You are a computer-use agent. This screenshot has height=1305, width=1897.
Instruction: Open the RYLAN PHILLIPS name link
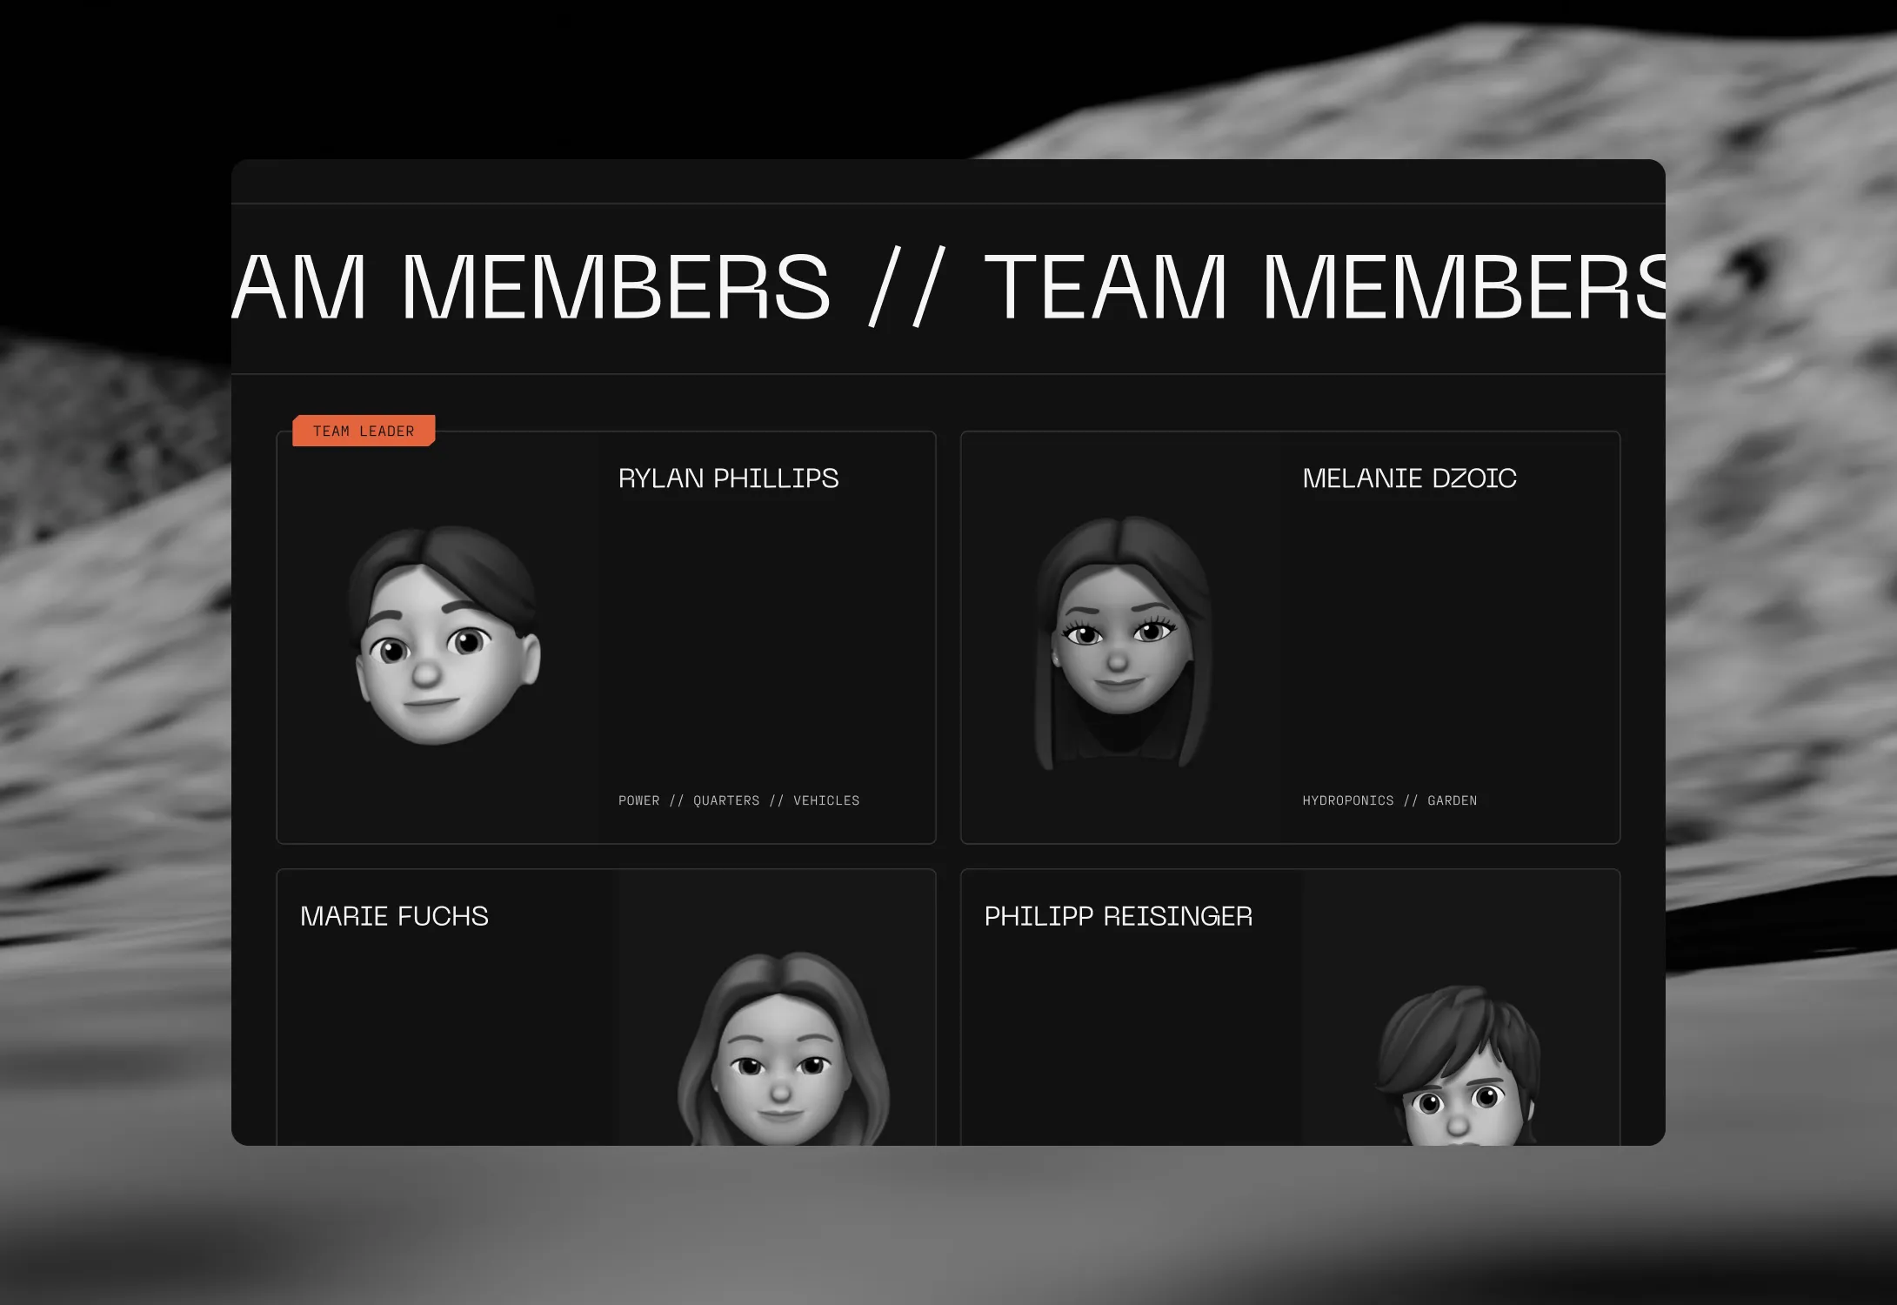[728, 478]
